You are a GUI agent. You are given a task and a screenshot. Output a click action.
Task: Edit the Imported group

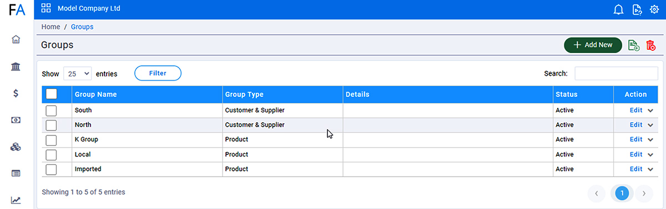click(x=636, y=169)
